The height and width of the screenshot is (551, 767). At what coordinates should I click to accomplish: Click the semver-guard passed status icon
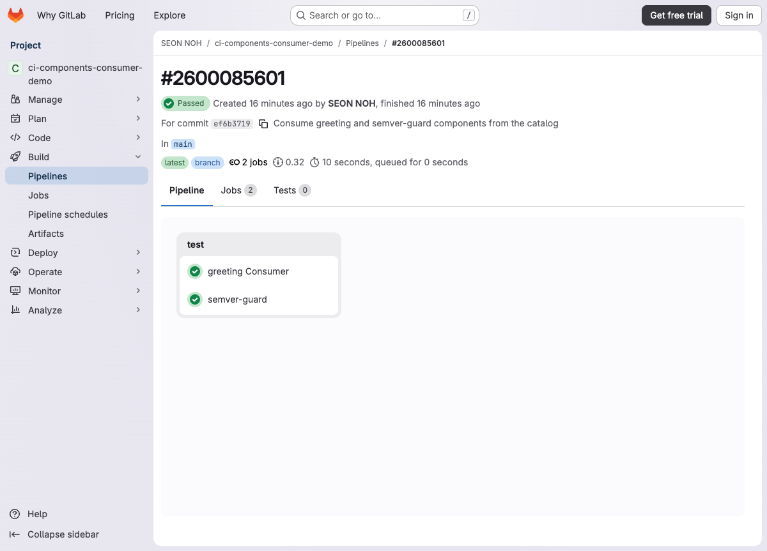point(195,299)
